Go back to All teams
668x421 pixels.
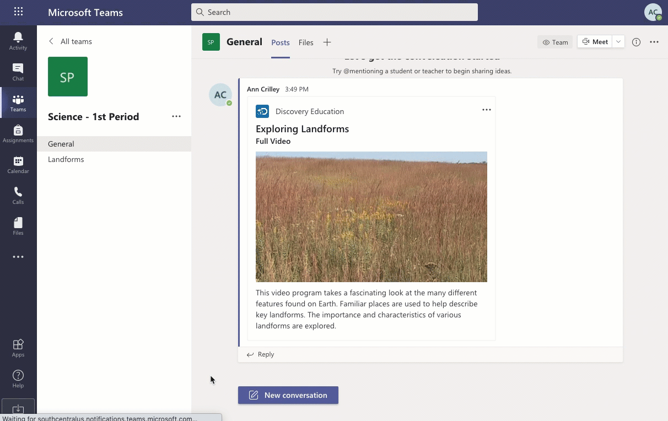click(x=70, y=41)
